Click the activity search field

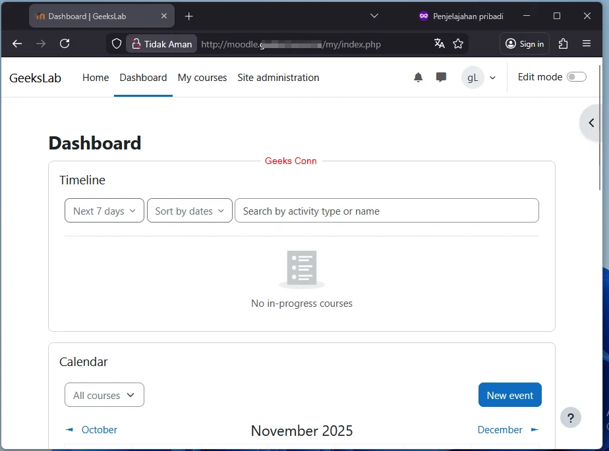(x=387, y=211)
